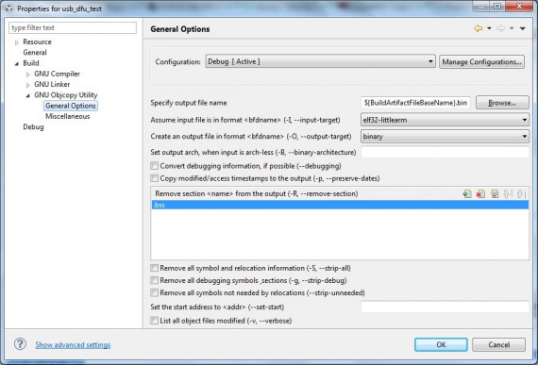Click the Add section entry icon

pos(466,194)
